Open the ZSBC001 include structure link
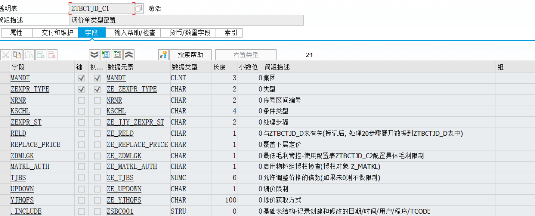The width and height of the screenshot is (535, 216). (120, 211)
